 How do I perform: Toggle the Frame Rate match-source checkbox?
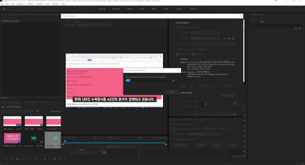pos(235,114)
